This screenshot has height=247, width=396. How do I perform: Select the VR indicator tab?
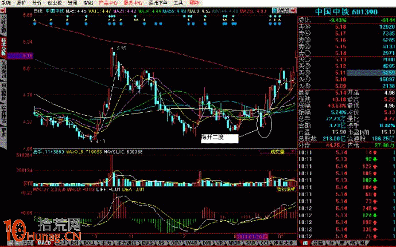pyautogui.click(x=220, y=243)
